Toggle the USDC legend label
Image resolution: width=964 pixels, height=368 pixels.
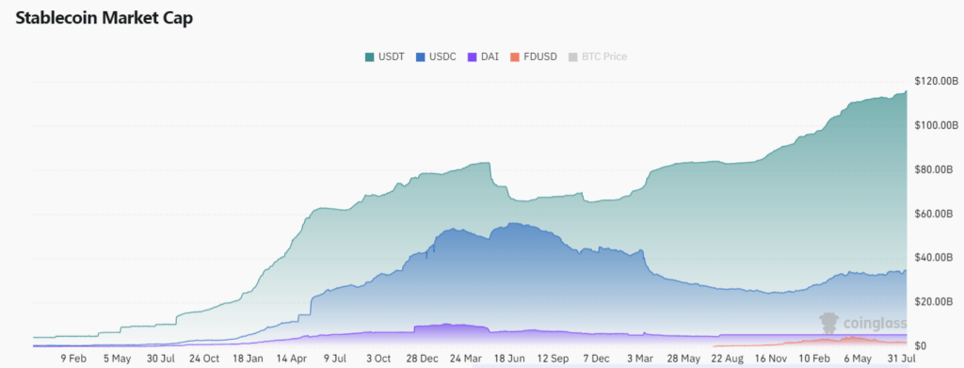point(443,57)
